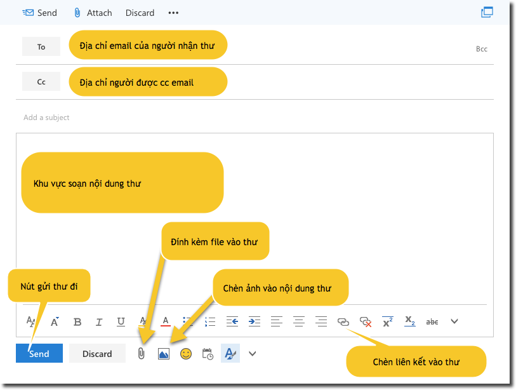The width and height of the screenshot is (516, 390).
Task: Open the red font color picker
Action: coord(166,321)
